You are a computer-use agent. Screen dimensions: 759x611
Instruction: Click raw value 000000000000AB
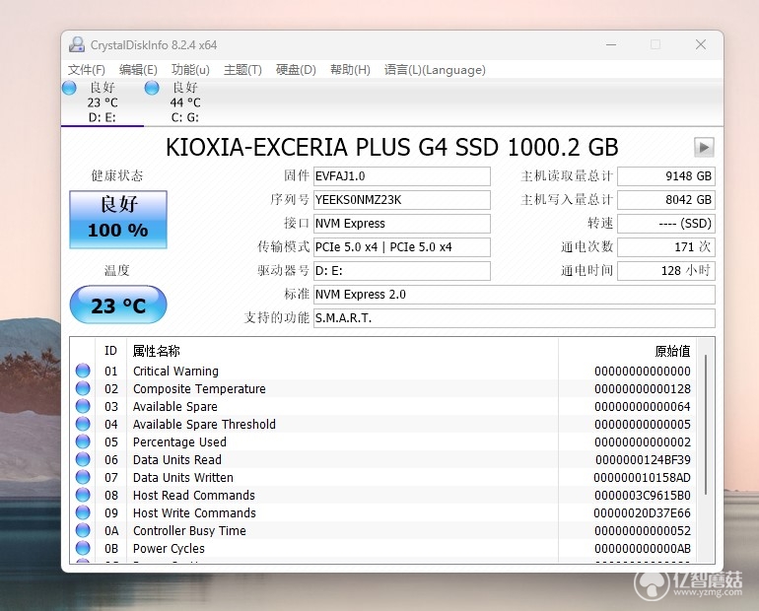tap(643, 549)
